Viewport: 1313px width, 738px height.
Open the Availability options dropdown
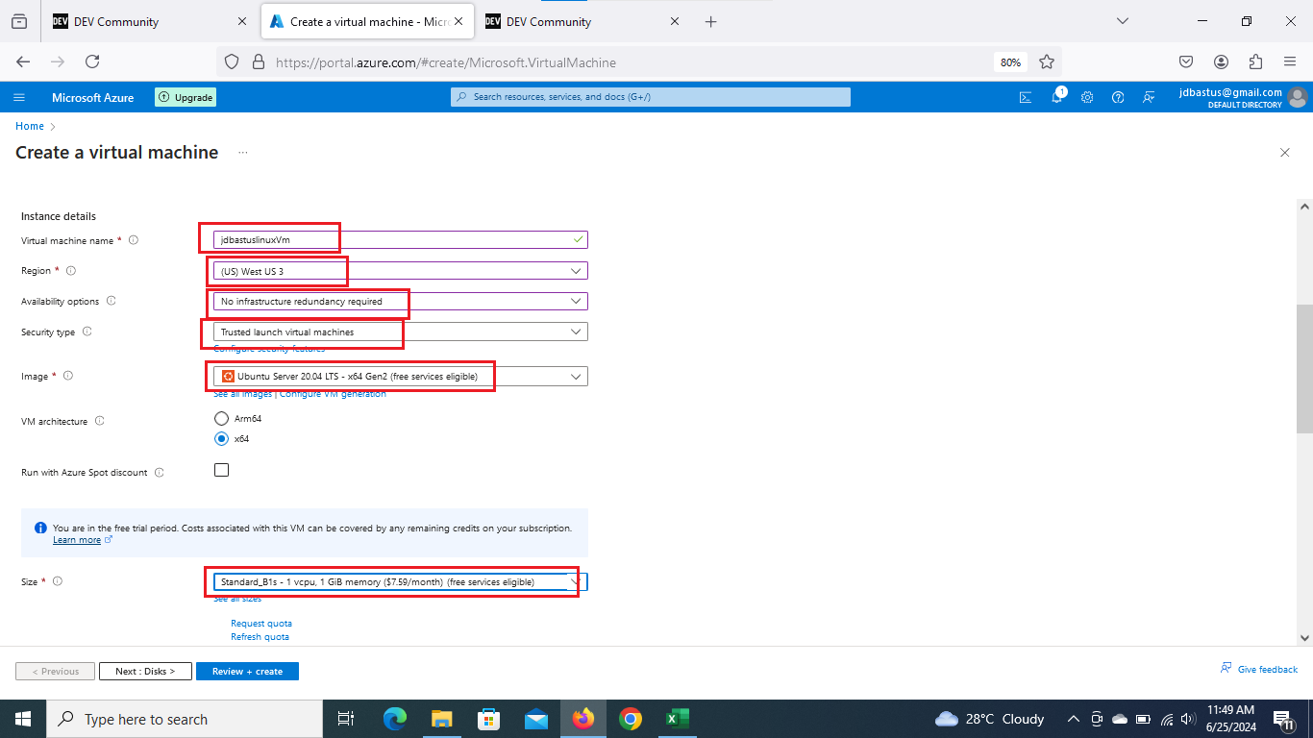click(401, 301)
